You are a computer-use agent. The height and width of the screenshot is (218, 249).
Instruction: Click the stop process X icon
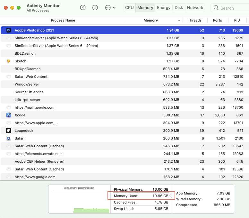coord(83,7)
